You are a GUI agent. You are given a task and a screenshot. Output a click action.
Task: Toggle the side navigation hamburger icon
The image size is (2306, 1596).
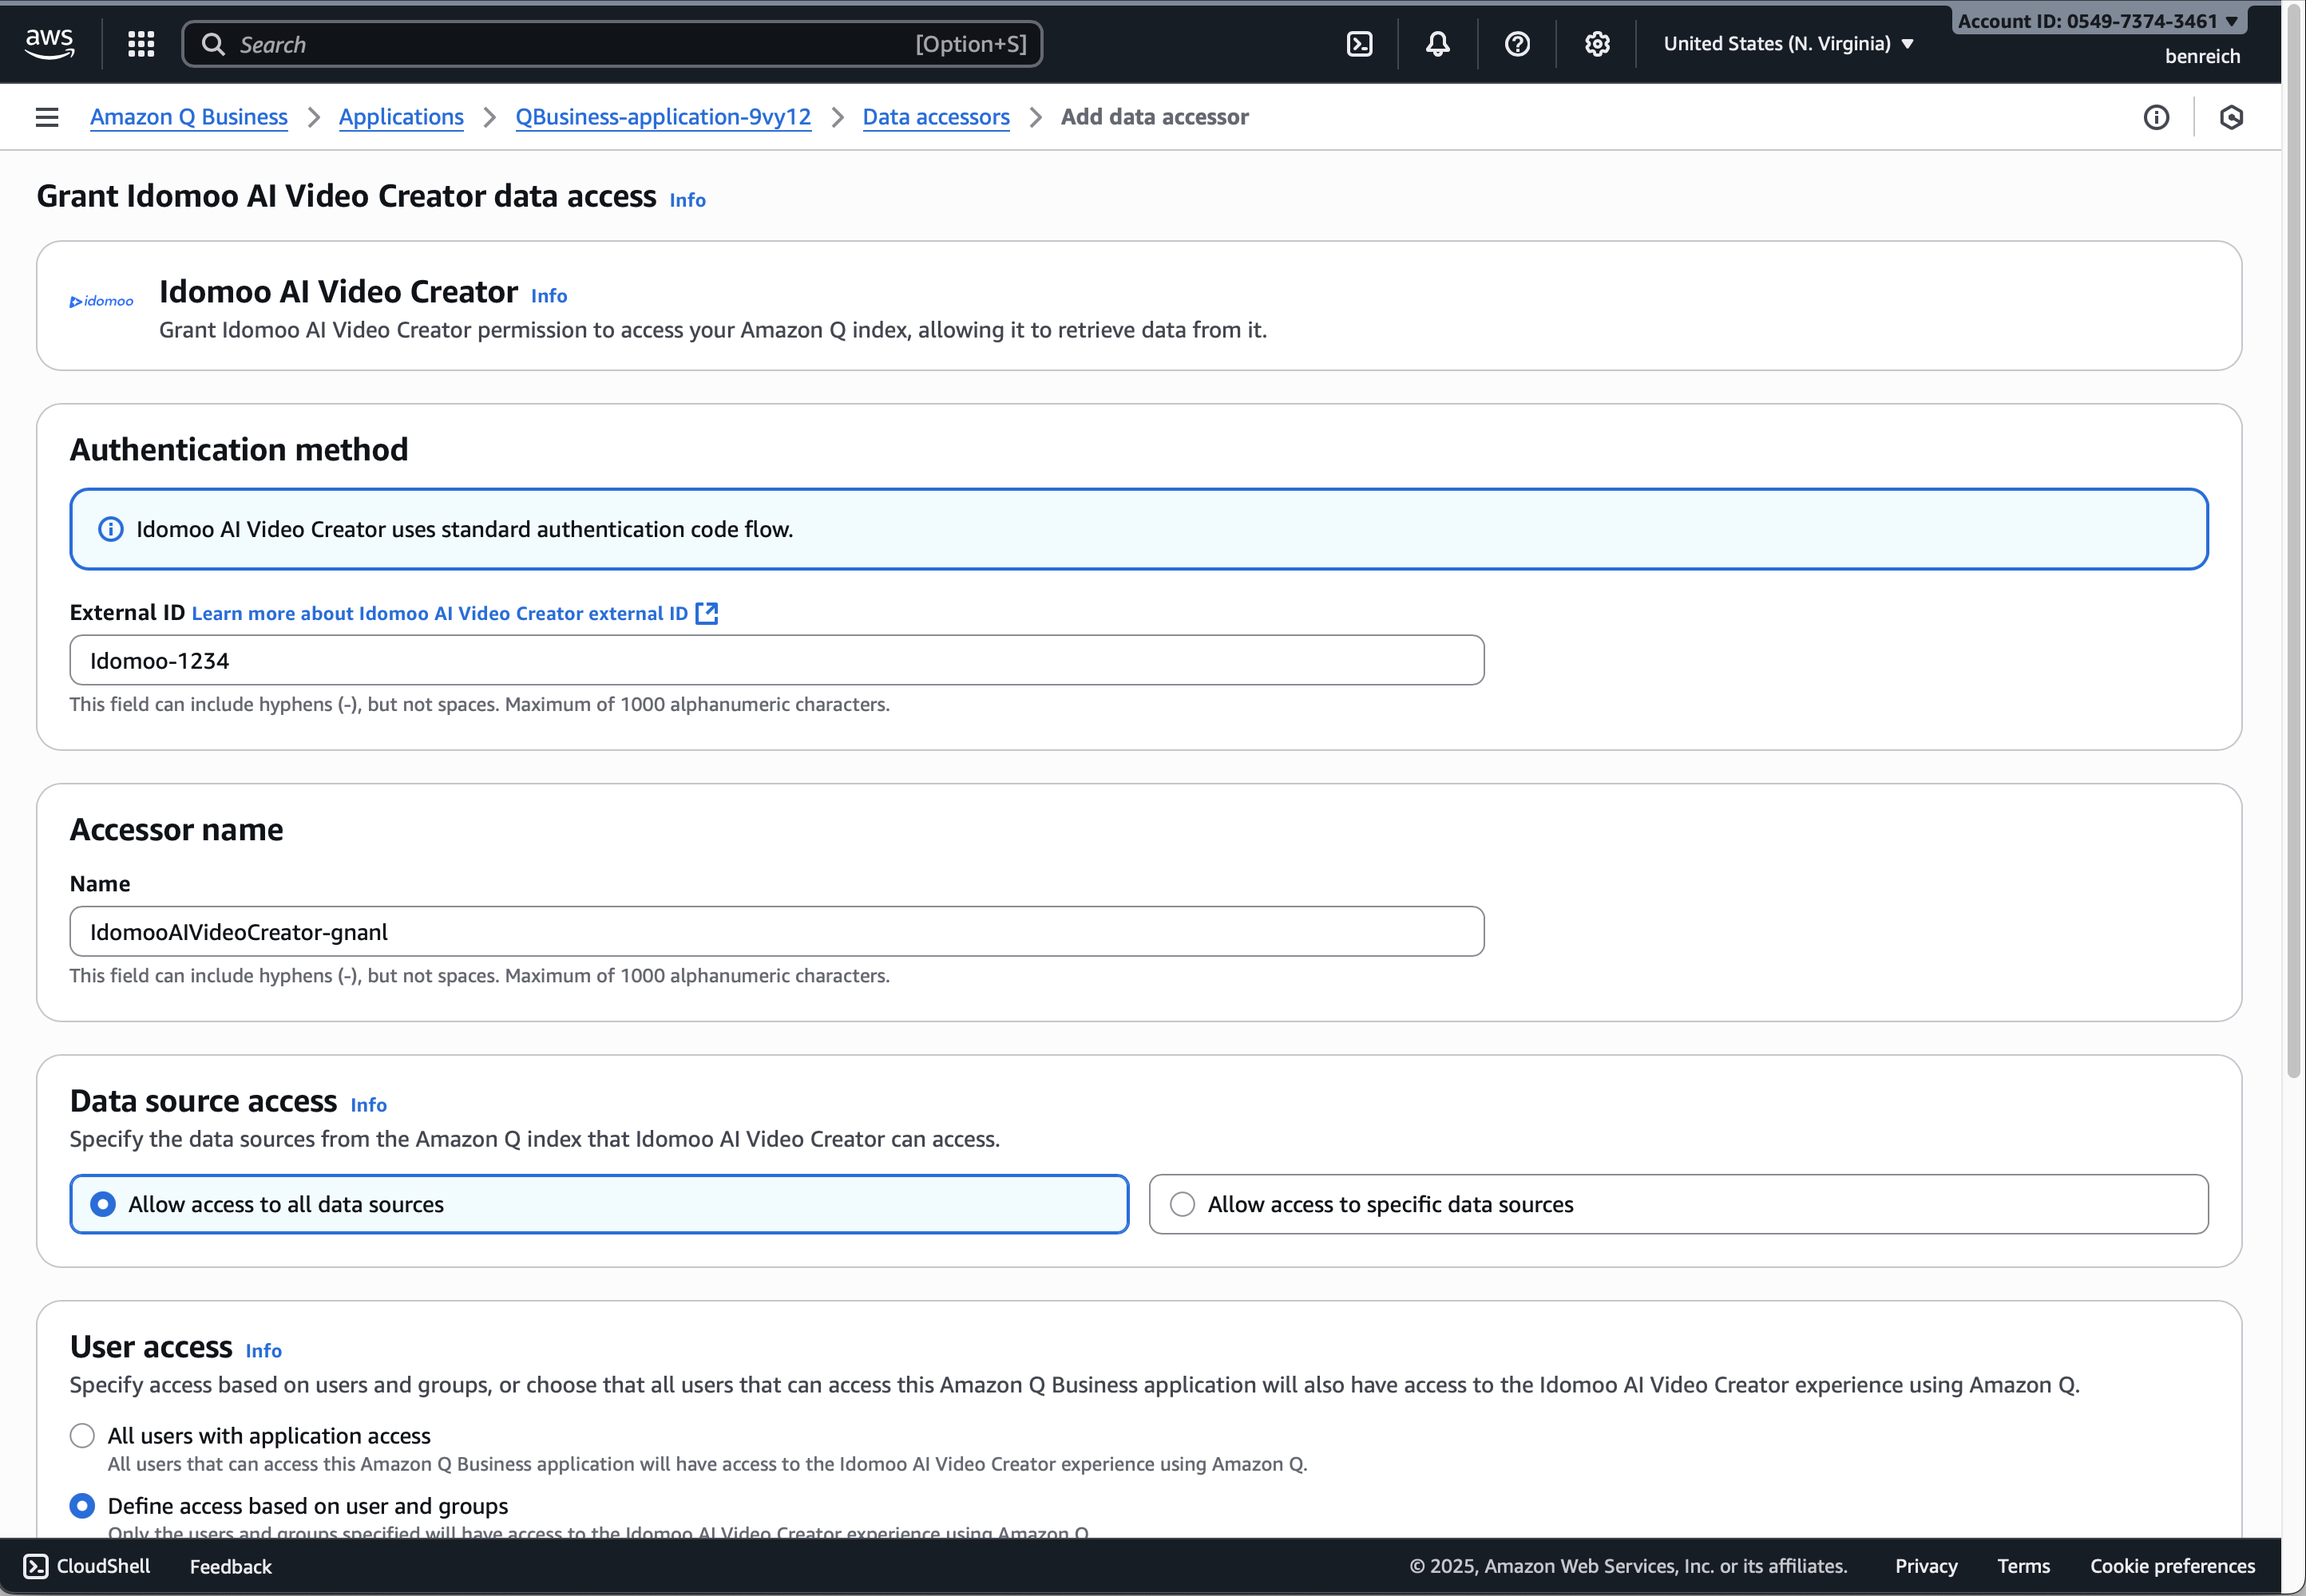pos(47,117)
